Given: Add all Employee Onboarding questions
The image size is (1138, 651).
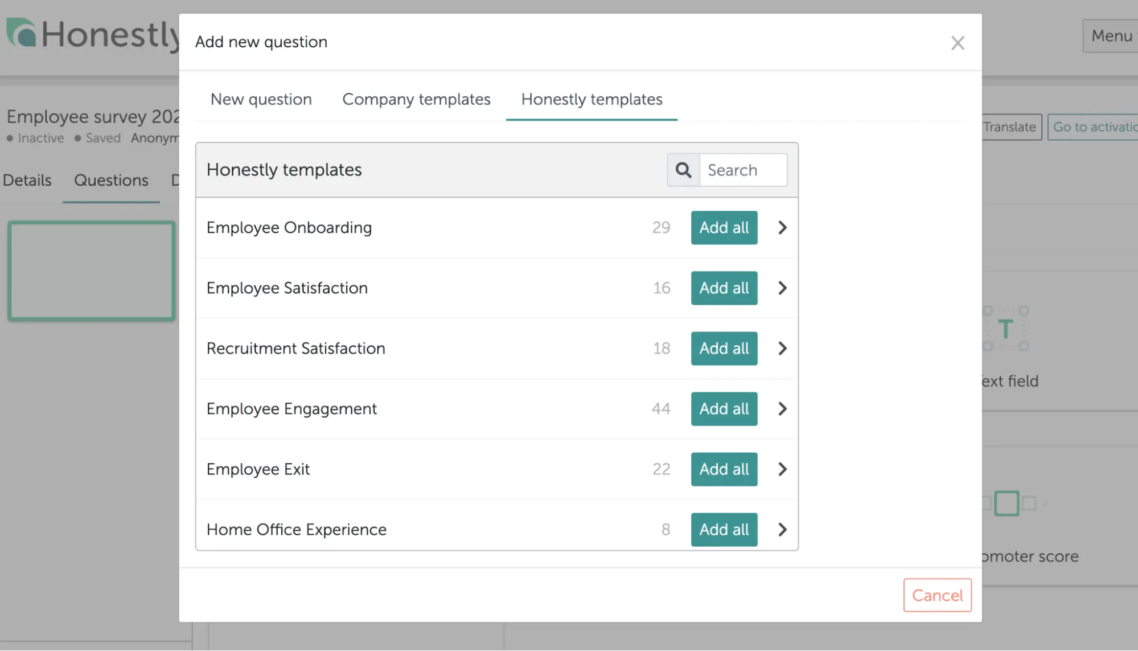Looking at the screenshot, I should tap(724, 228).
